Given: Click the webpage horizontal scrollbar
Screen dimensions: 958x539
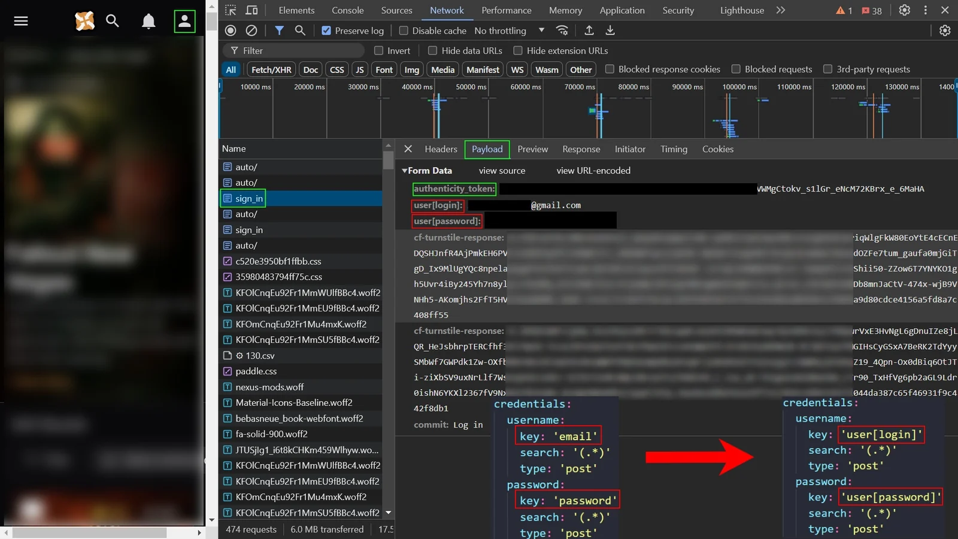Looking at the screenshot, I should [x=90, y=532].
